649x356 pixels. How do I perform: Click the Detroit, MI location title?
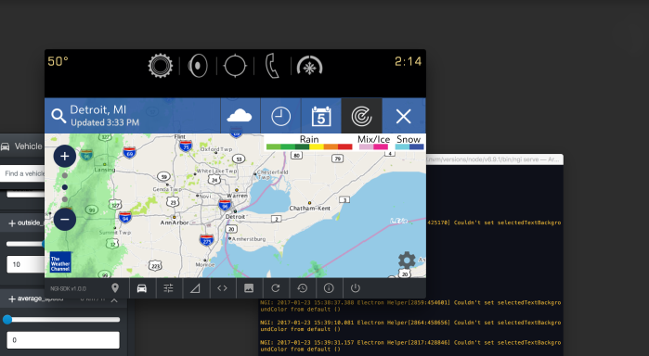click(x=98, y=110)
